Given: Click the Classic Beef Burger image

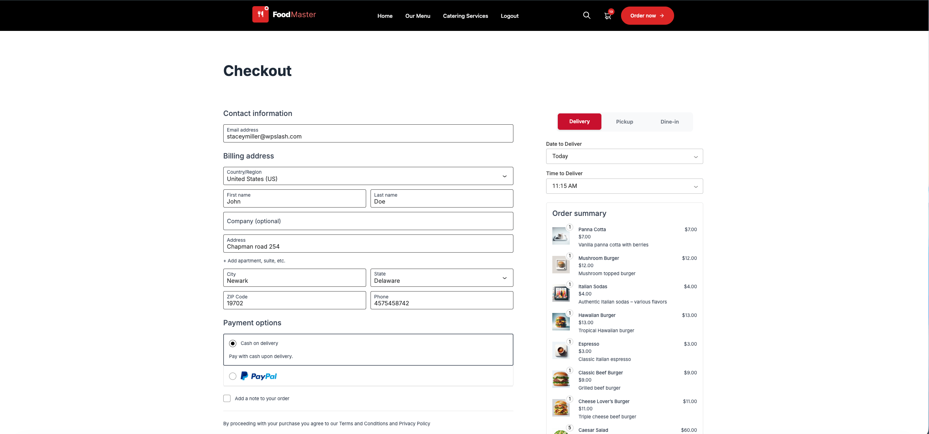Looking at the screenshot, I should [561, 379].
